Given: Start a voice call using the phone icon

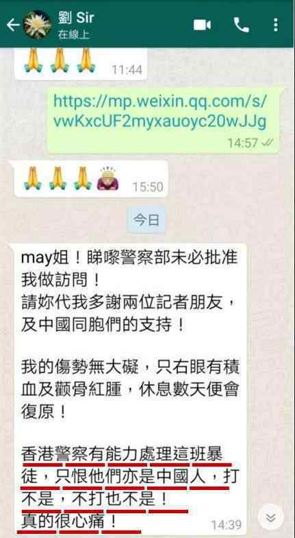Looking at the screenshot, I should (241, 25).
